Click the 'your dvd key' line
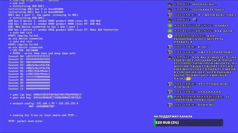The width and height of the screenshot is (238, 133). [45, 98]
